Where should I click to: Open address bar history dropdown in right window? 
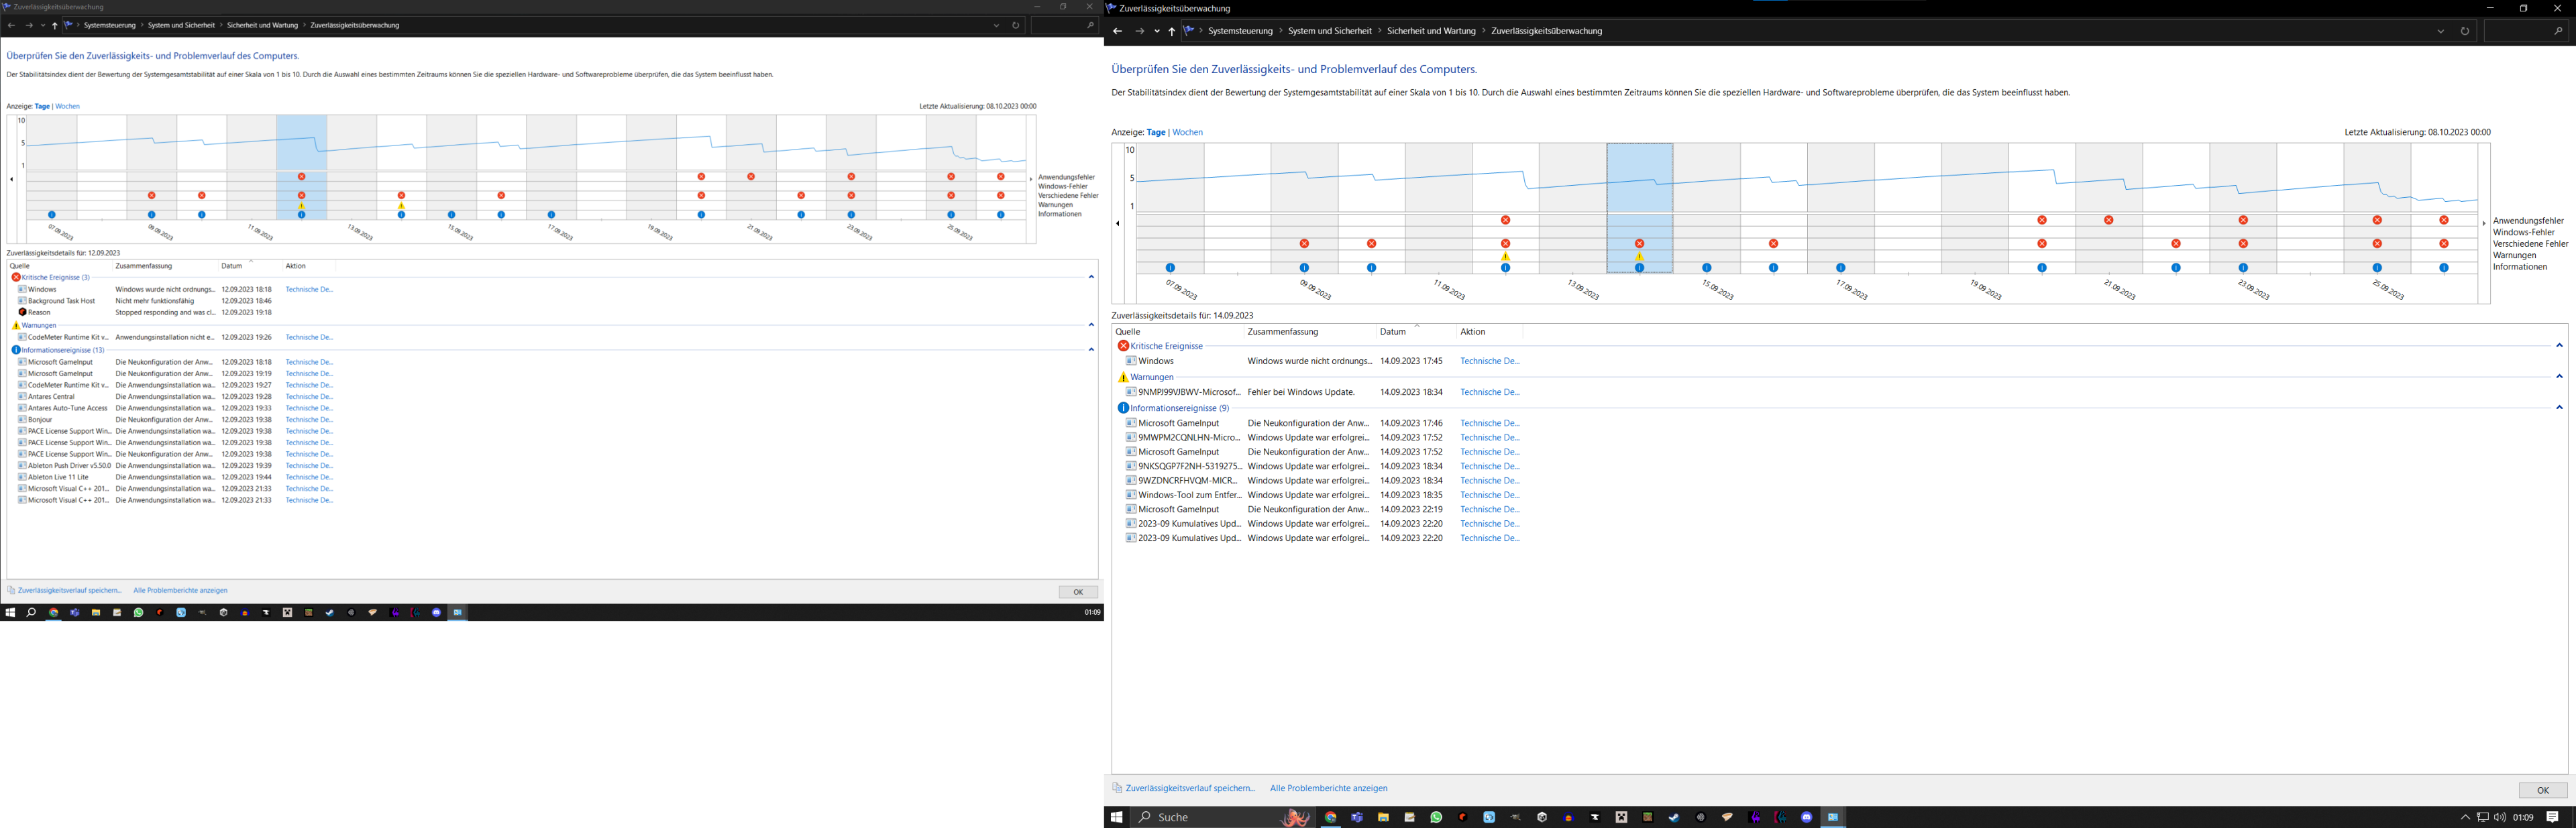(x=2440, y=31)
